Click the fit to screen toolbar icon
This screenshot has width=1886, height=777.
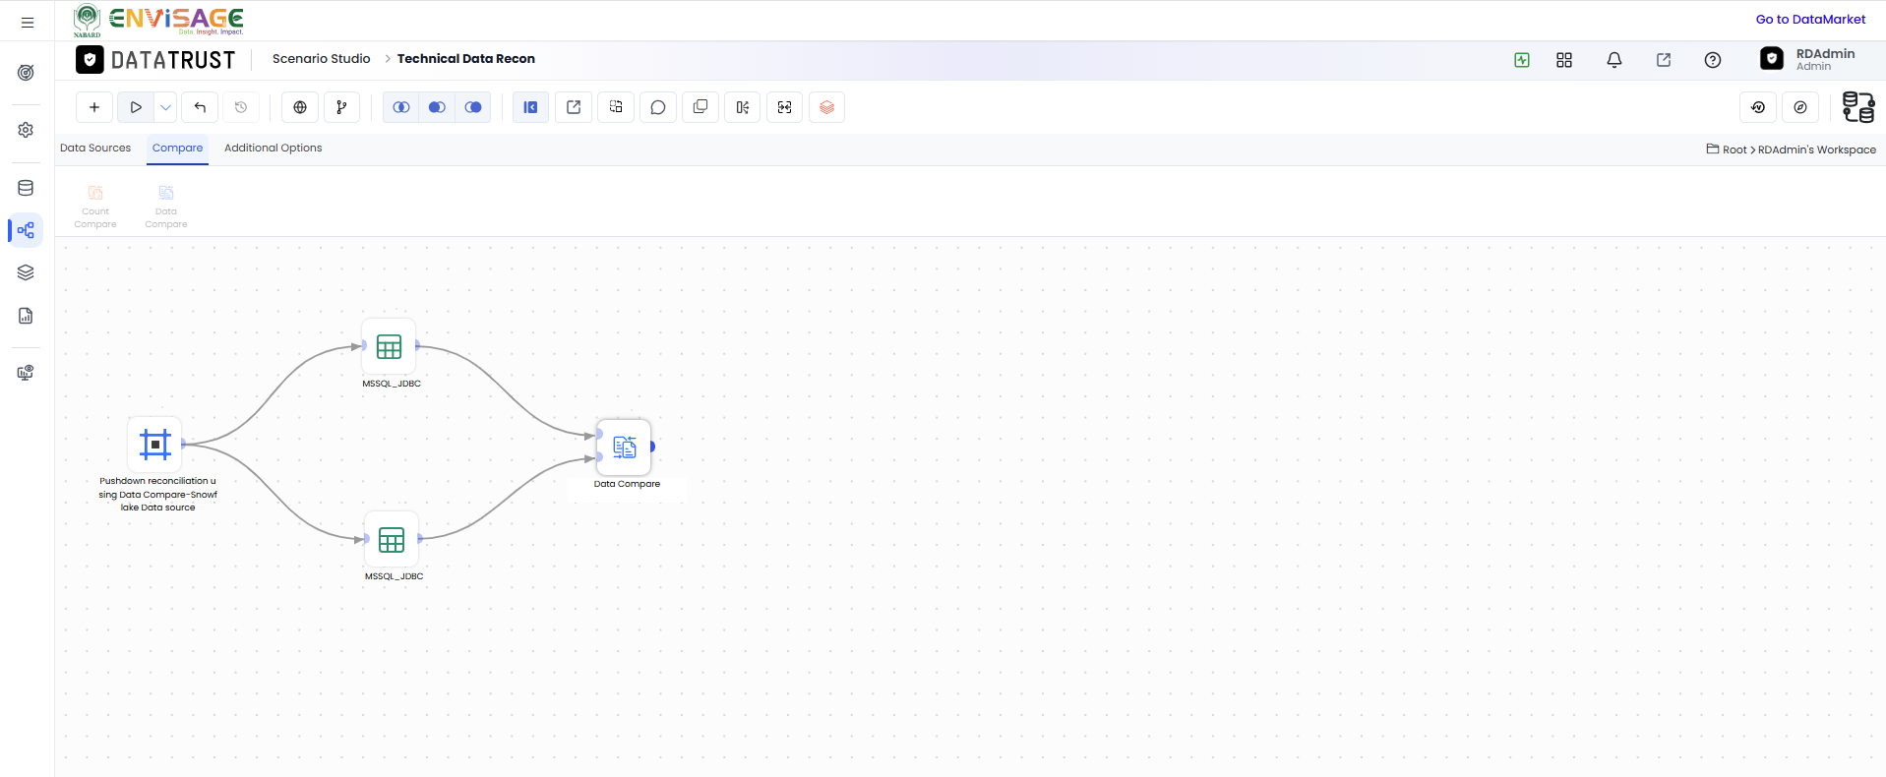point(785,107)
